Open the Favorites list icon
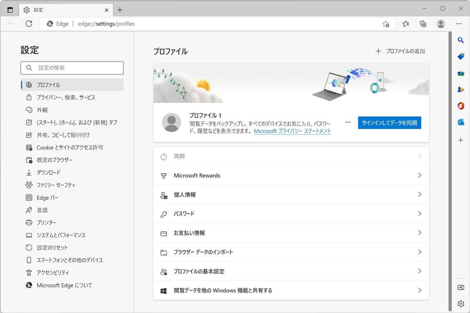Image resolution: width=470 pixels, height=313 pixels. (406, 24)
